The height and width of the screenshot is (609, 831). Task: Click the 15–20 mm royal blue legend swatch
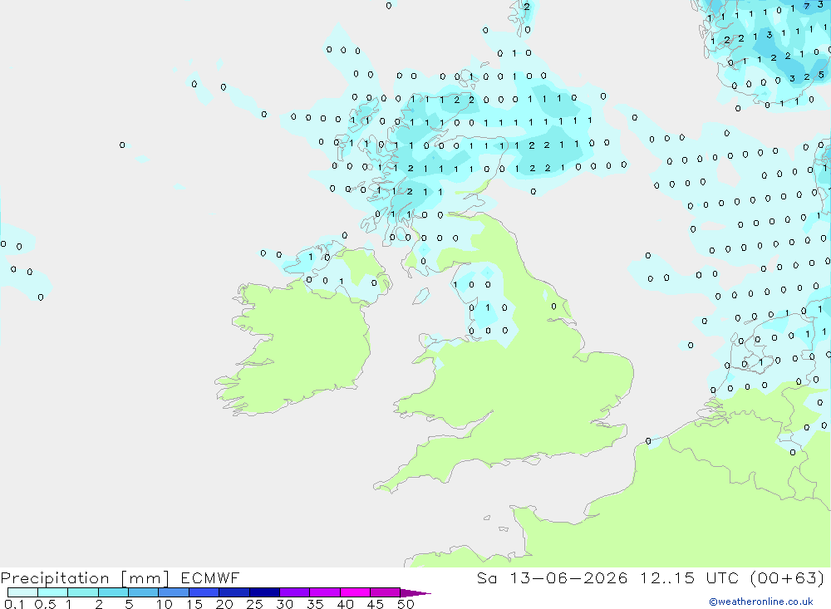pyautogui.click(x=204, y=592)
